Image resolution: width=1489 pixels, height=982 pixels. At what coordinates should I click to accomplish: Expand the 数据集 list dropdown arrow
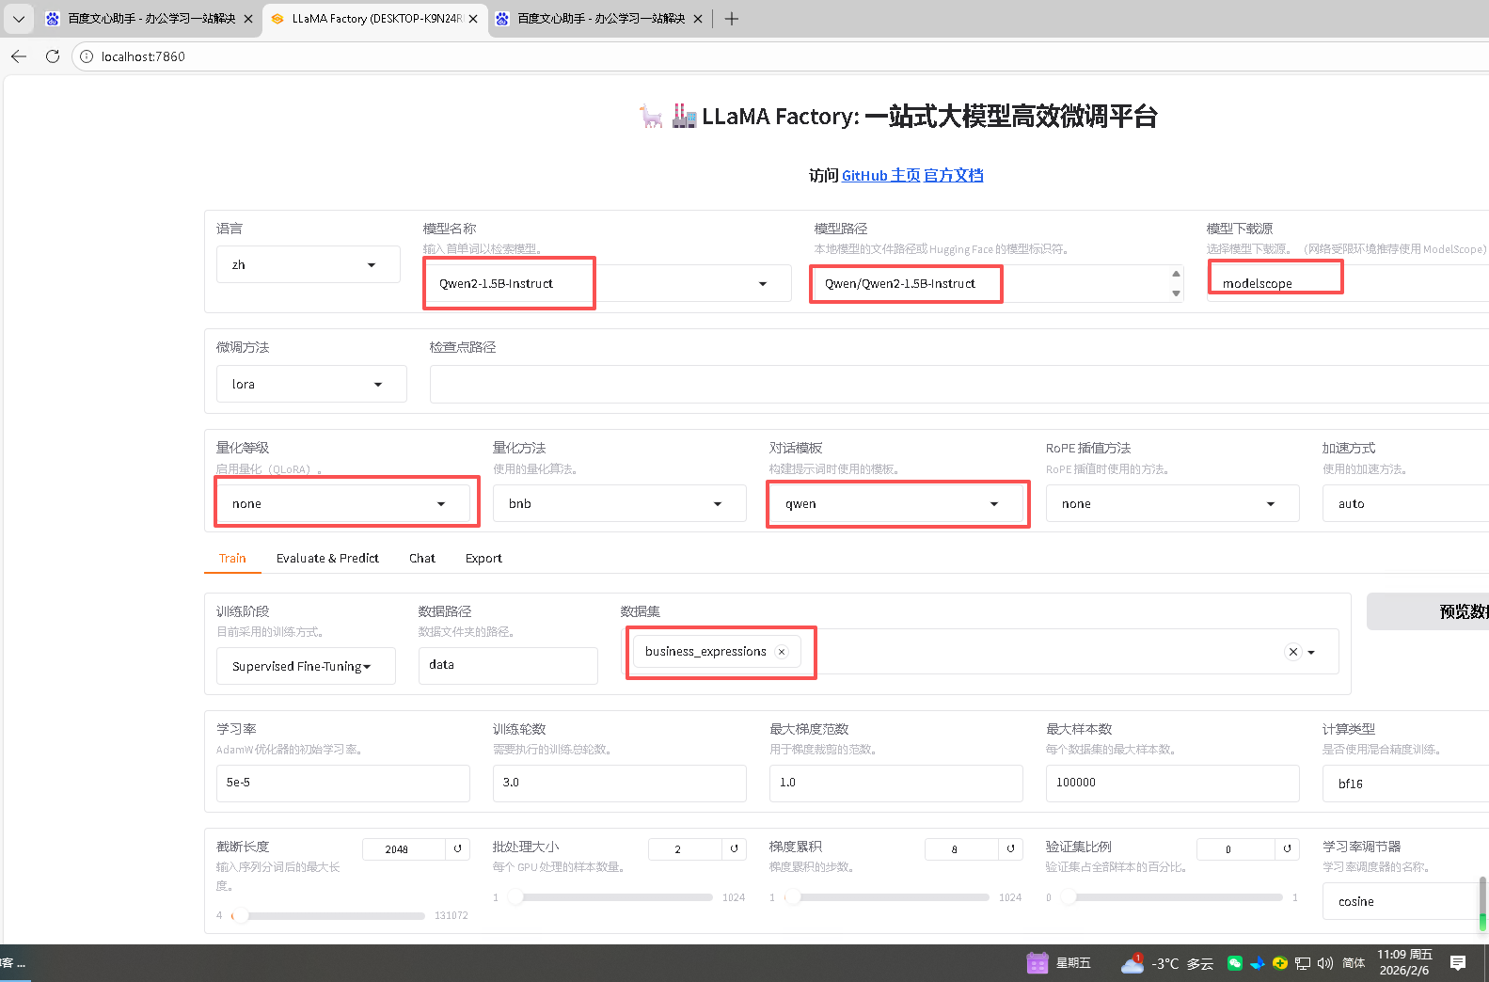click(1311, 652)
